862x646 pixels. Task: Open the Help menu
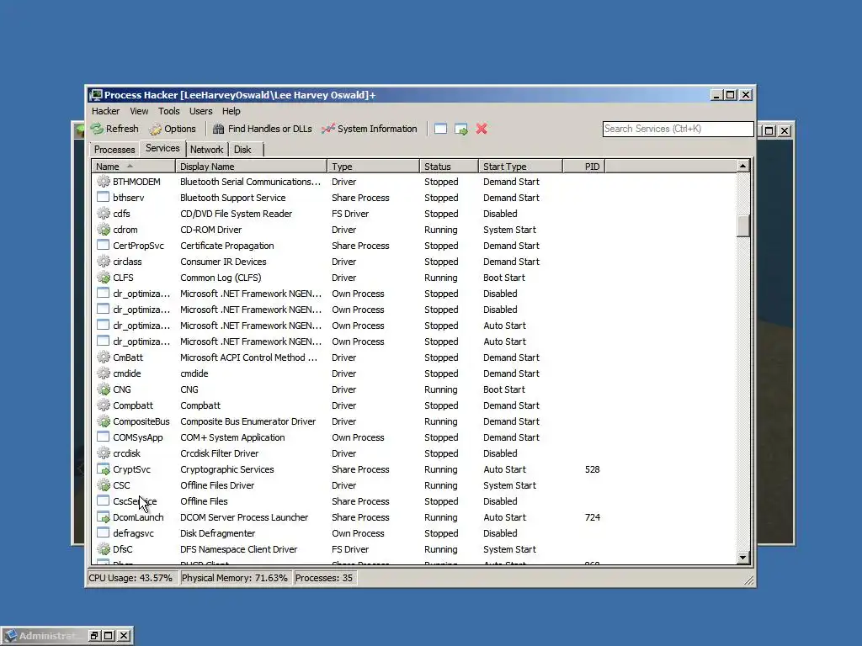pyautogui.click(x=231, y=111)
